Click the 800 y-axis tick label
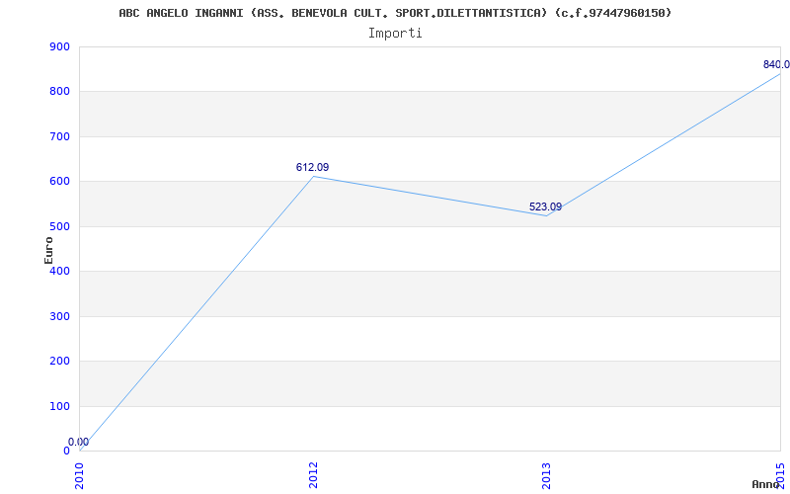The image size is (790, 494). (x=59, y=92)
